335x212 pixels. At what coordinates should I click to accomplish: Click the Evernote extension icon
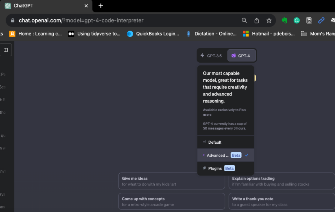point(284,20)
